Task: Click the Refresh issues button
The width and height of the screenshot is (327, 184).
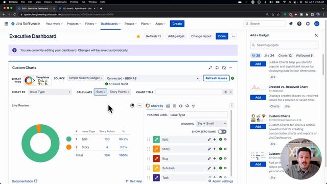Action: 216,78
